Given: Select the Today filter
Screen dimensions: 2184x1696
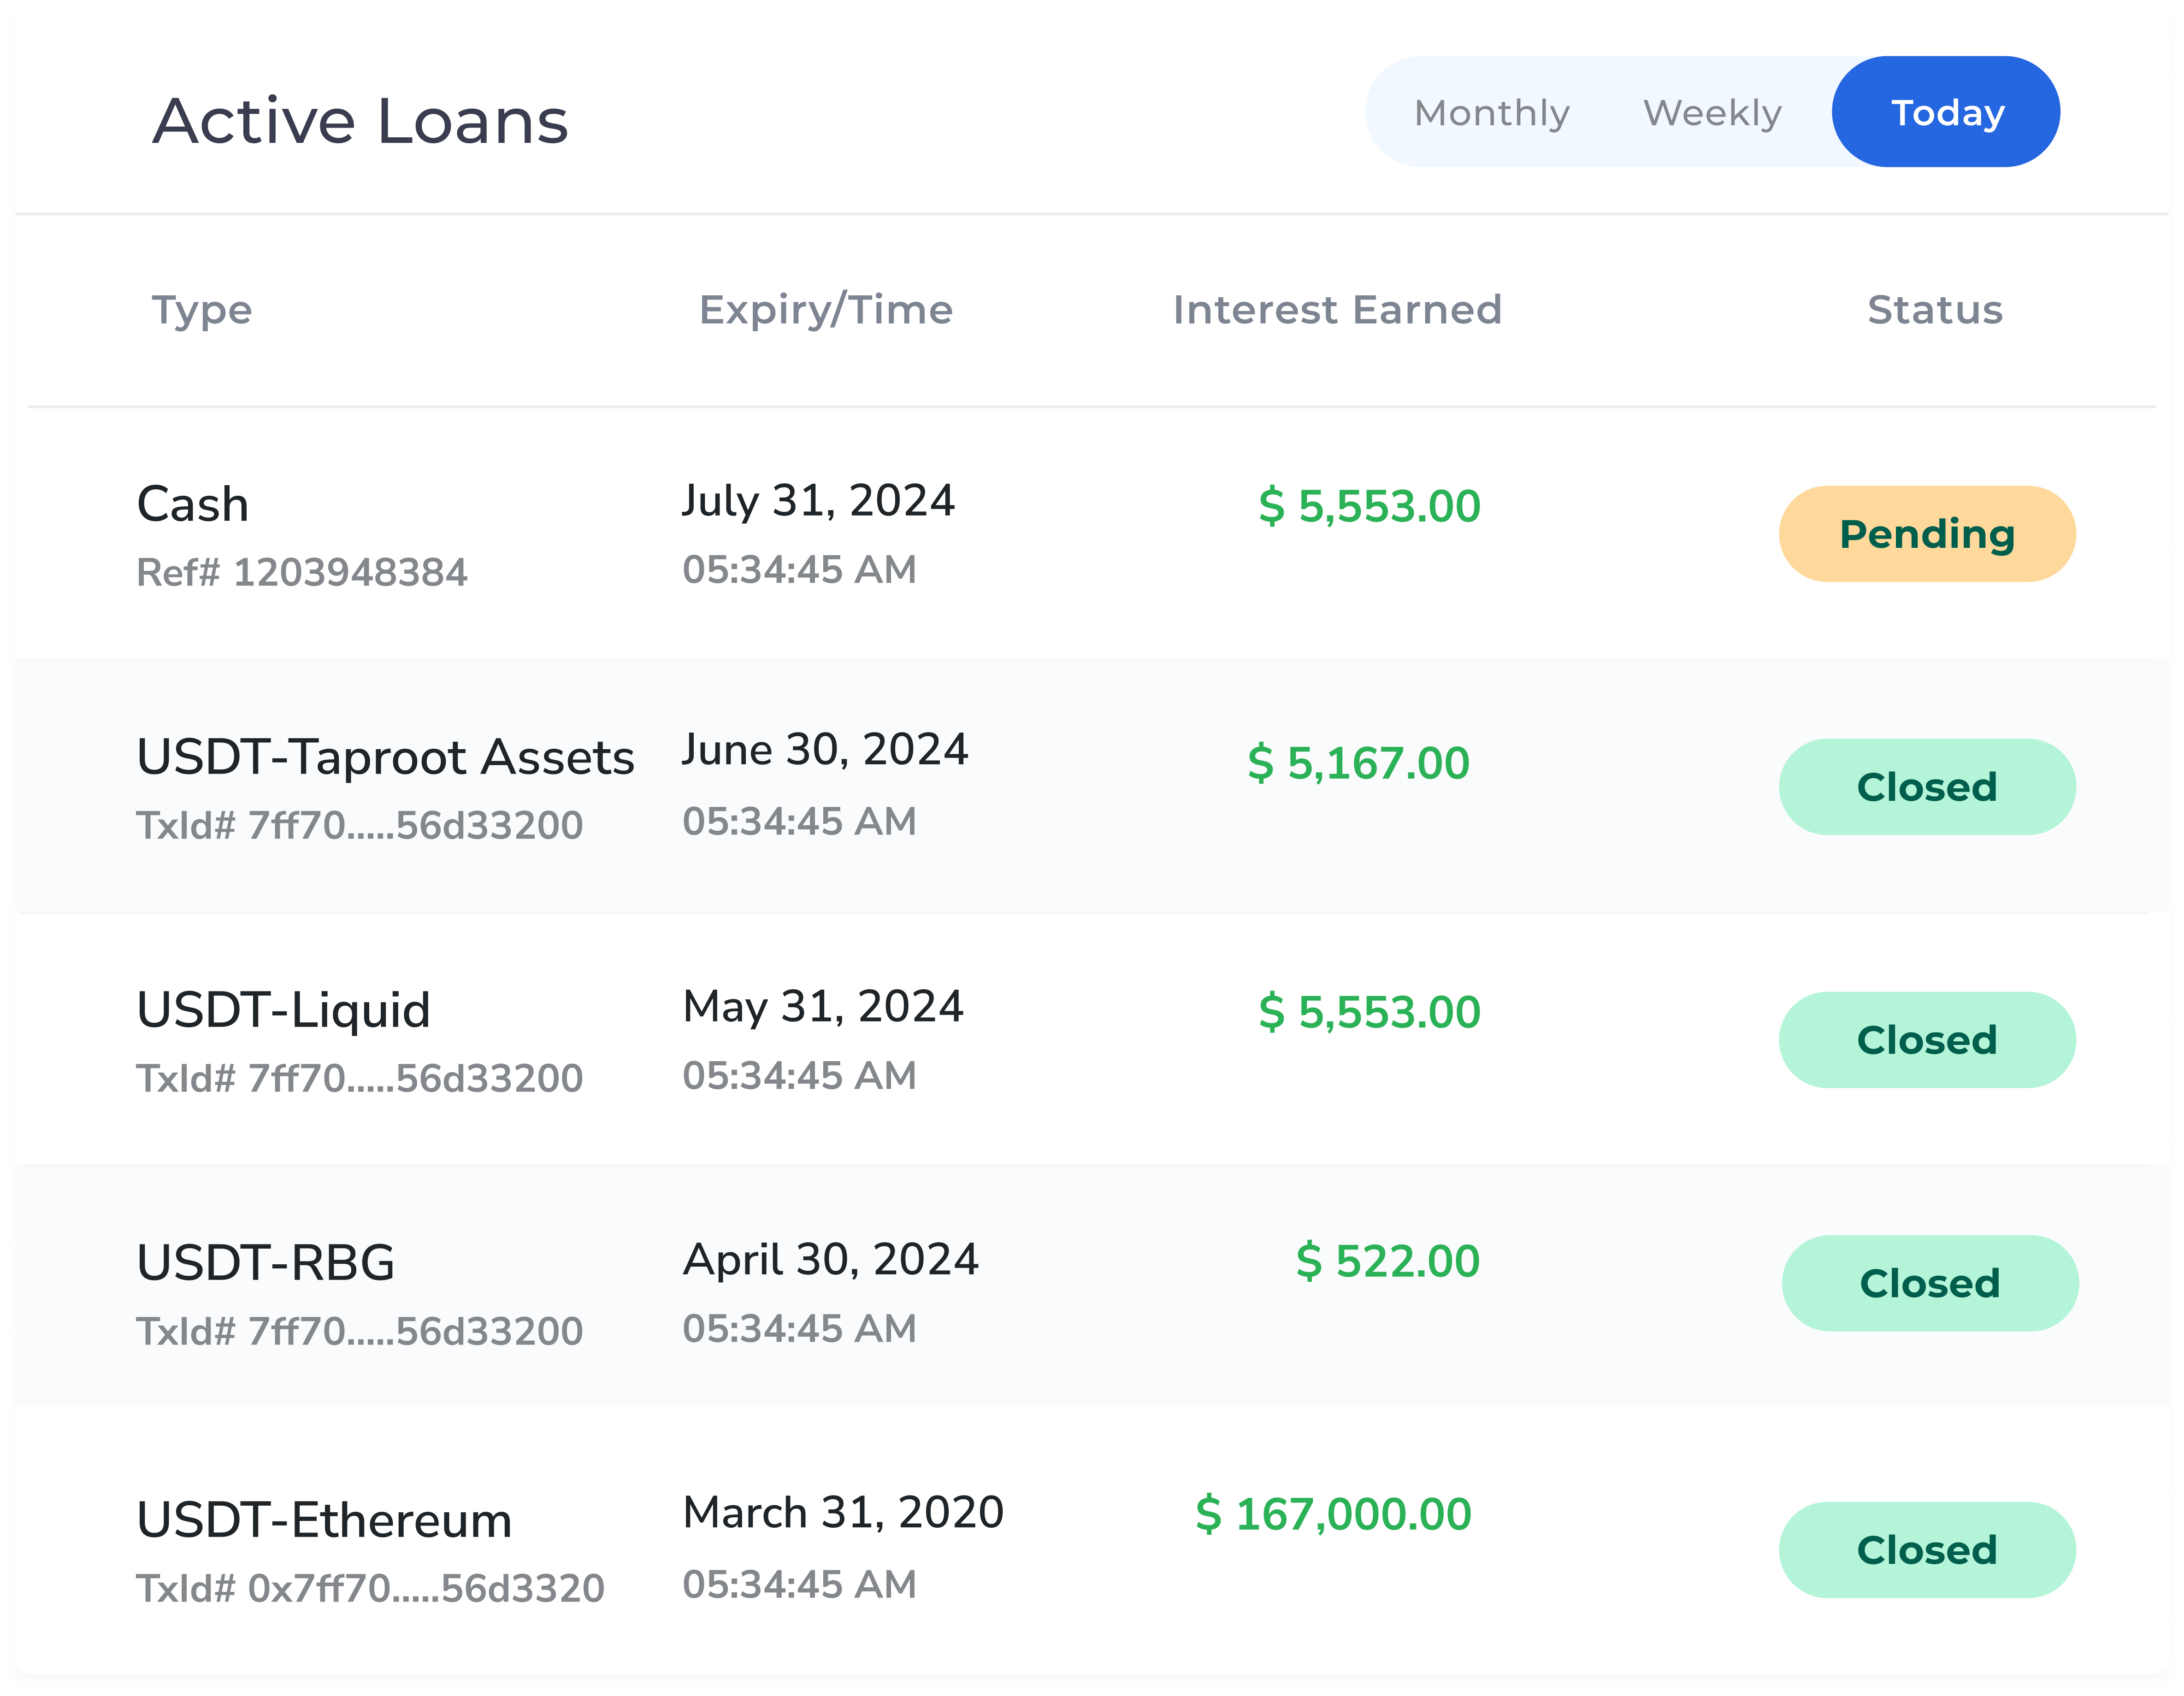Looking at the screenshot, I should (x=1945, y=112).
